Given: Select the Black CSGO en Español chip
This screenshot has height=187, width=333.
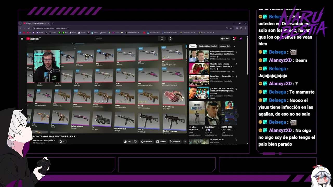Looking at the screenshot, I should point(208,46).
